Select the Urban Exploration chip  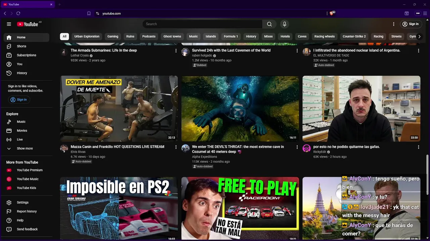pyautogui.click(x=87, y=36)
